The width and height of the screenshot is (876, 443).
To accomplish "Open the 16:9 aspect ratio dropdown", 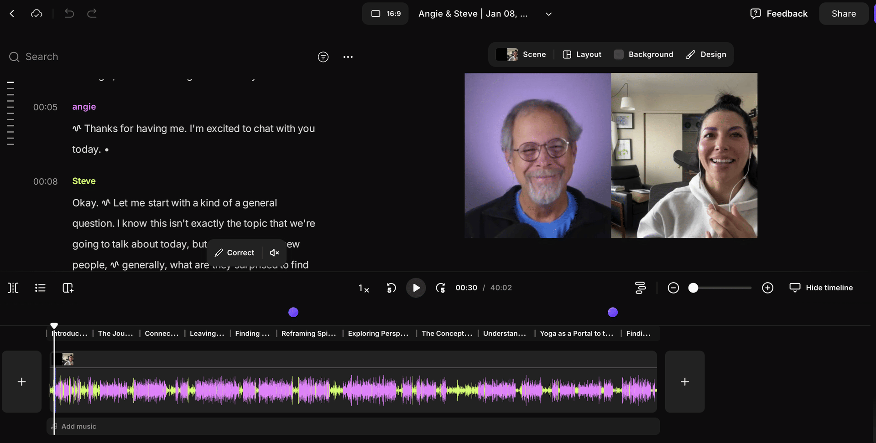I will pyautogui.click(x=385, y=14).
